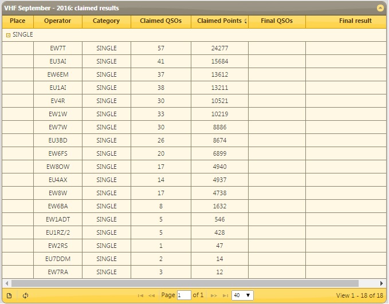Click the Place column header
This screenshot has height=304, width=389.
pos(18,21)
